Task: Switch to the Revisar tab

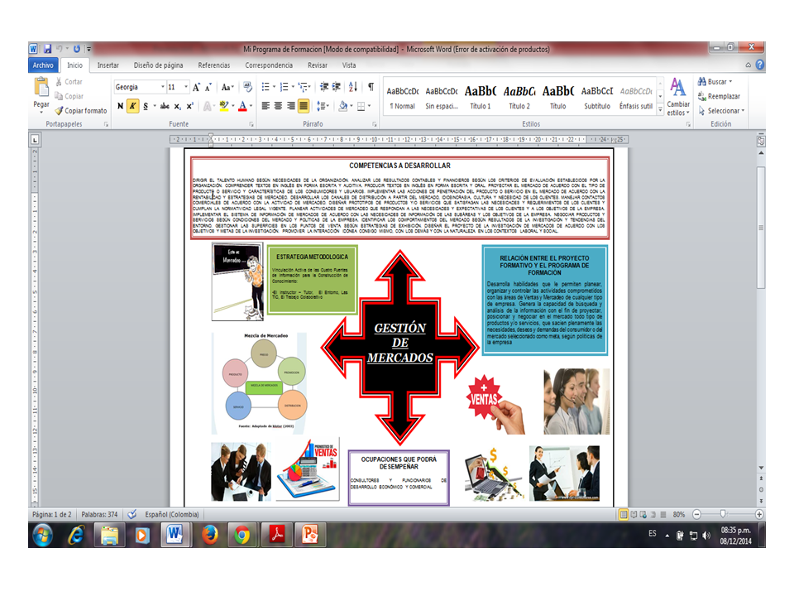Action: [318, 65]
